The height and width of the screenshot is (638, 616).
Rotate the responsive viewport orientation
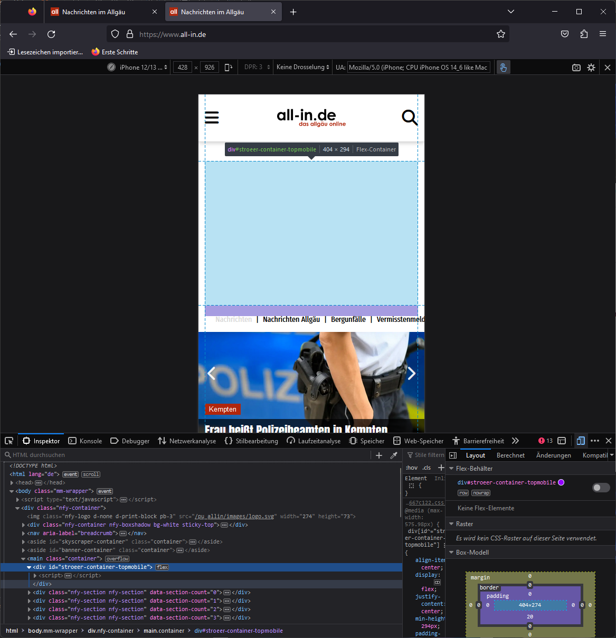click(x=229, y=68)
